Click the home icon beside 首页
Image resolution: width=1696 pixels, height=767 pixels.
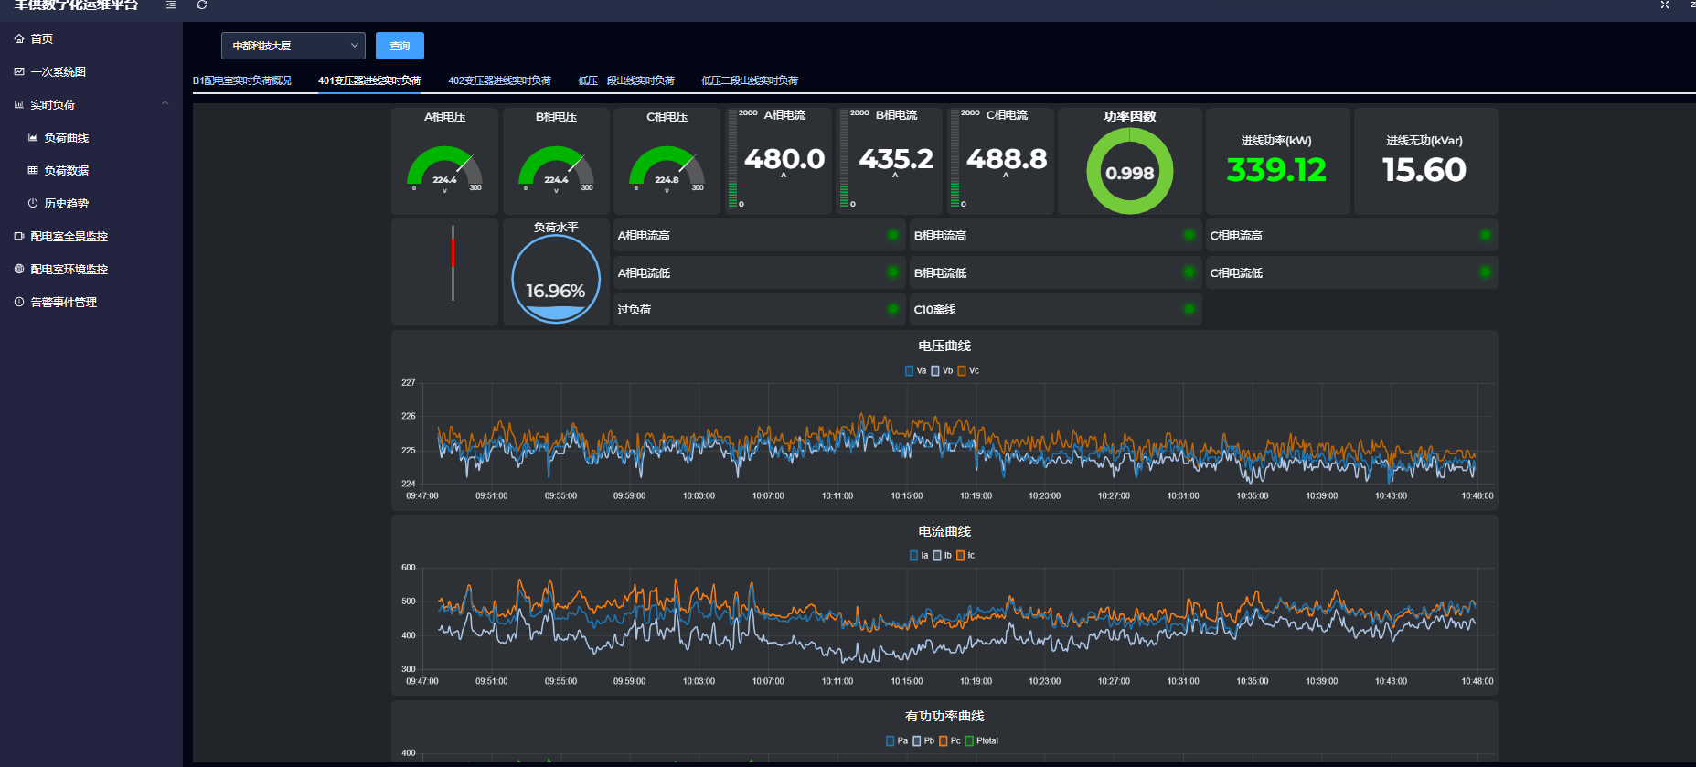pyautogui.click(x=19, y=38)
